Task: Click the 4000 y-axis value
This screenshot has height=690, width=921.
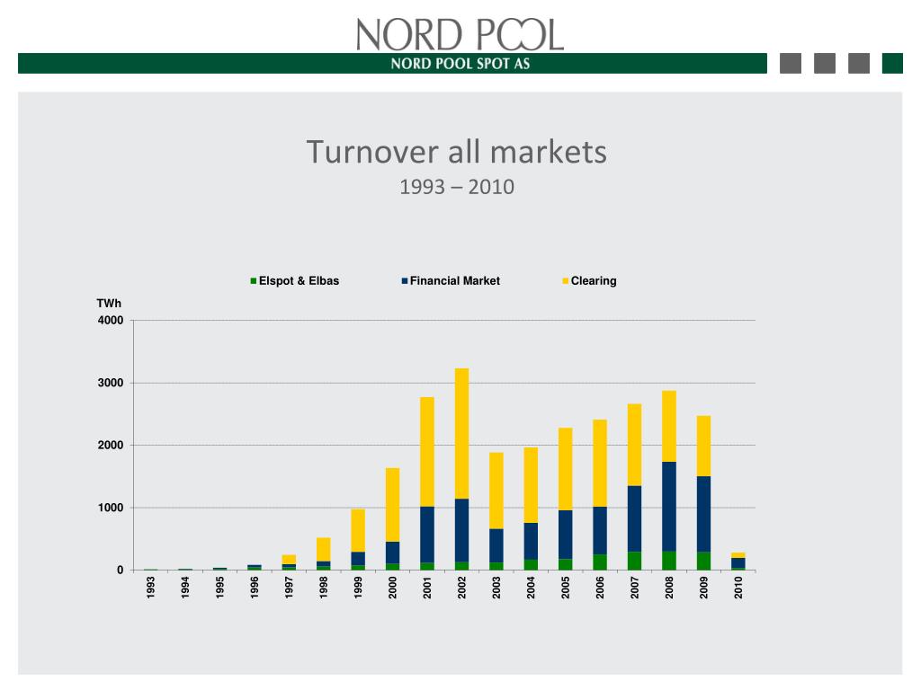Action: coord(111,321)
